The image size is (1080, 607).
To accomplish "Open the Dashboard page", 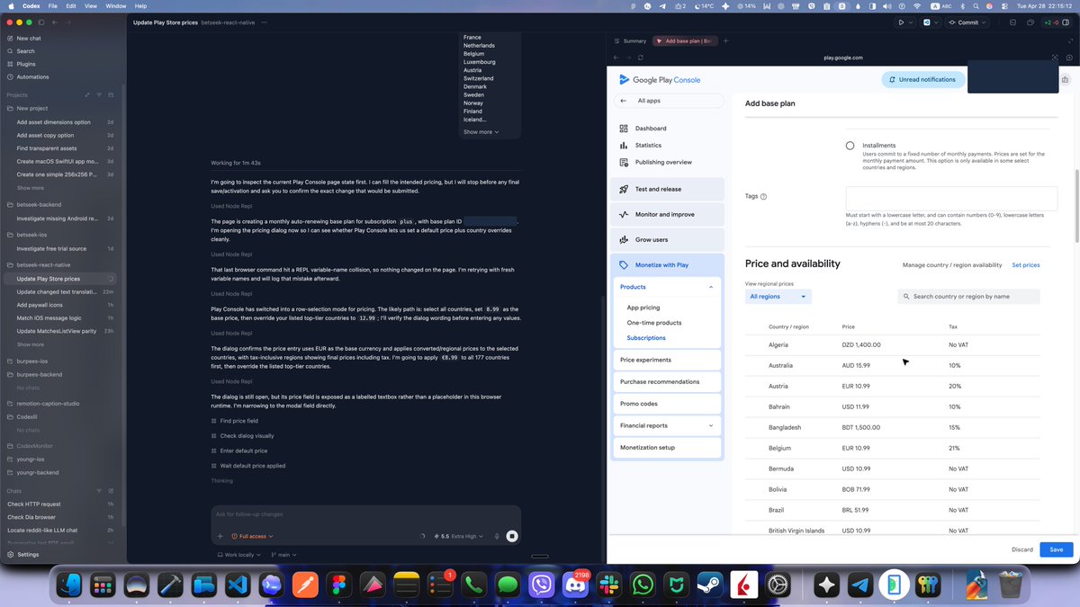I will [x=651, y=129].
